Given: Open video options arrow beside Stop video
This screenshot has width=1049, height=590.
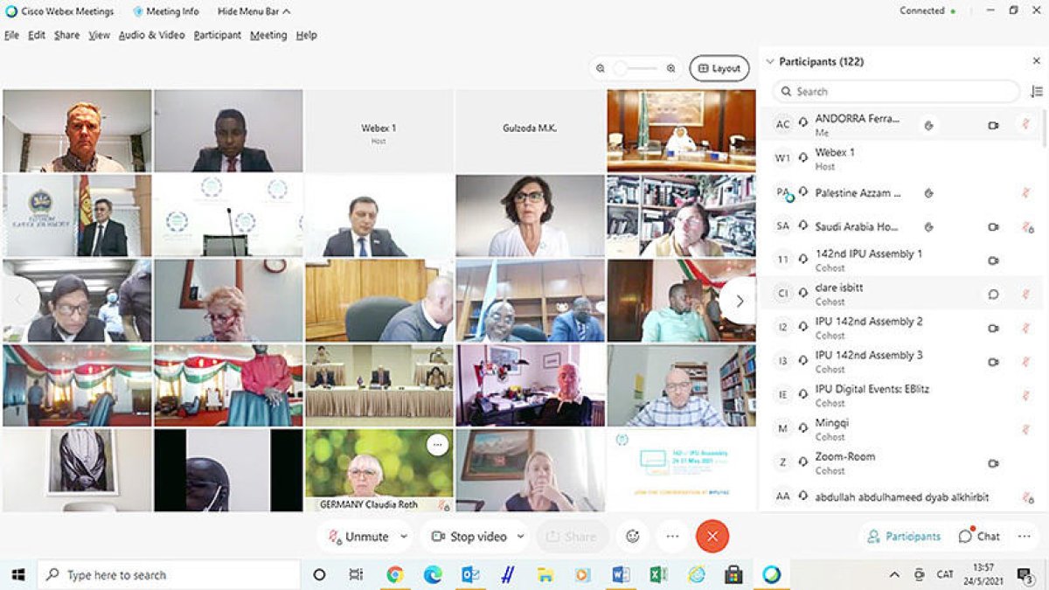Looking at the screenshot, I should pyautogui.click(x=521, y=536).
